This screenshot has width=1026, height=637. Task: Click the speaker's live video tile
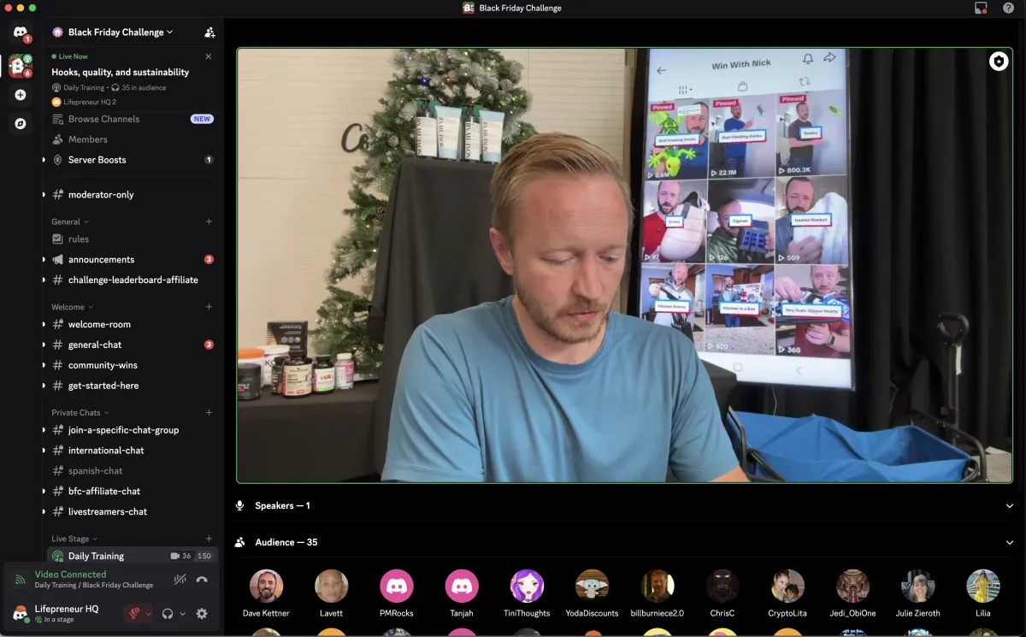(625, 265)
